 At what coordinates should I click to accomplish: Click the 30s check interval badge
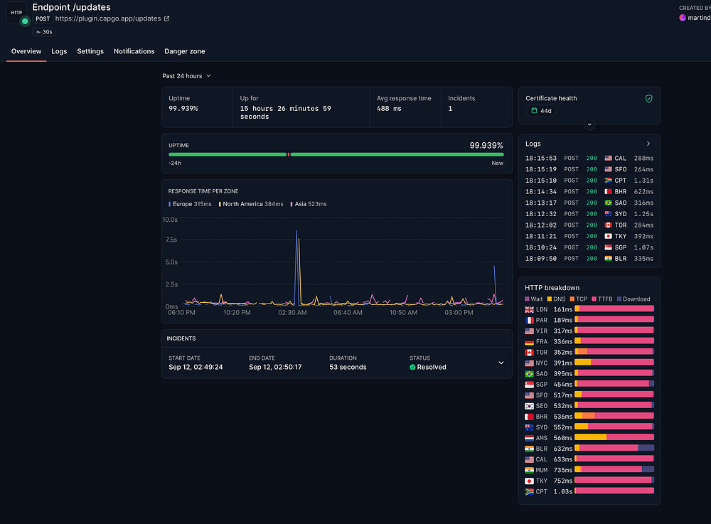46,32
